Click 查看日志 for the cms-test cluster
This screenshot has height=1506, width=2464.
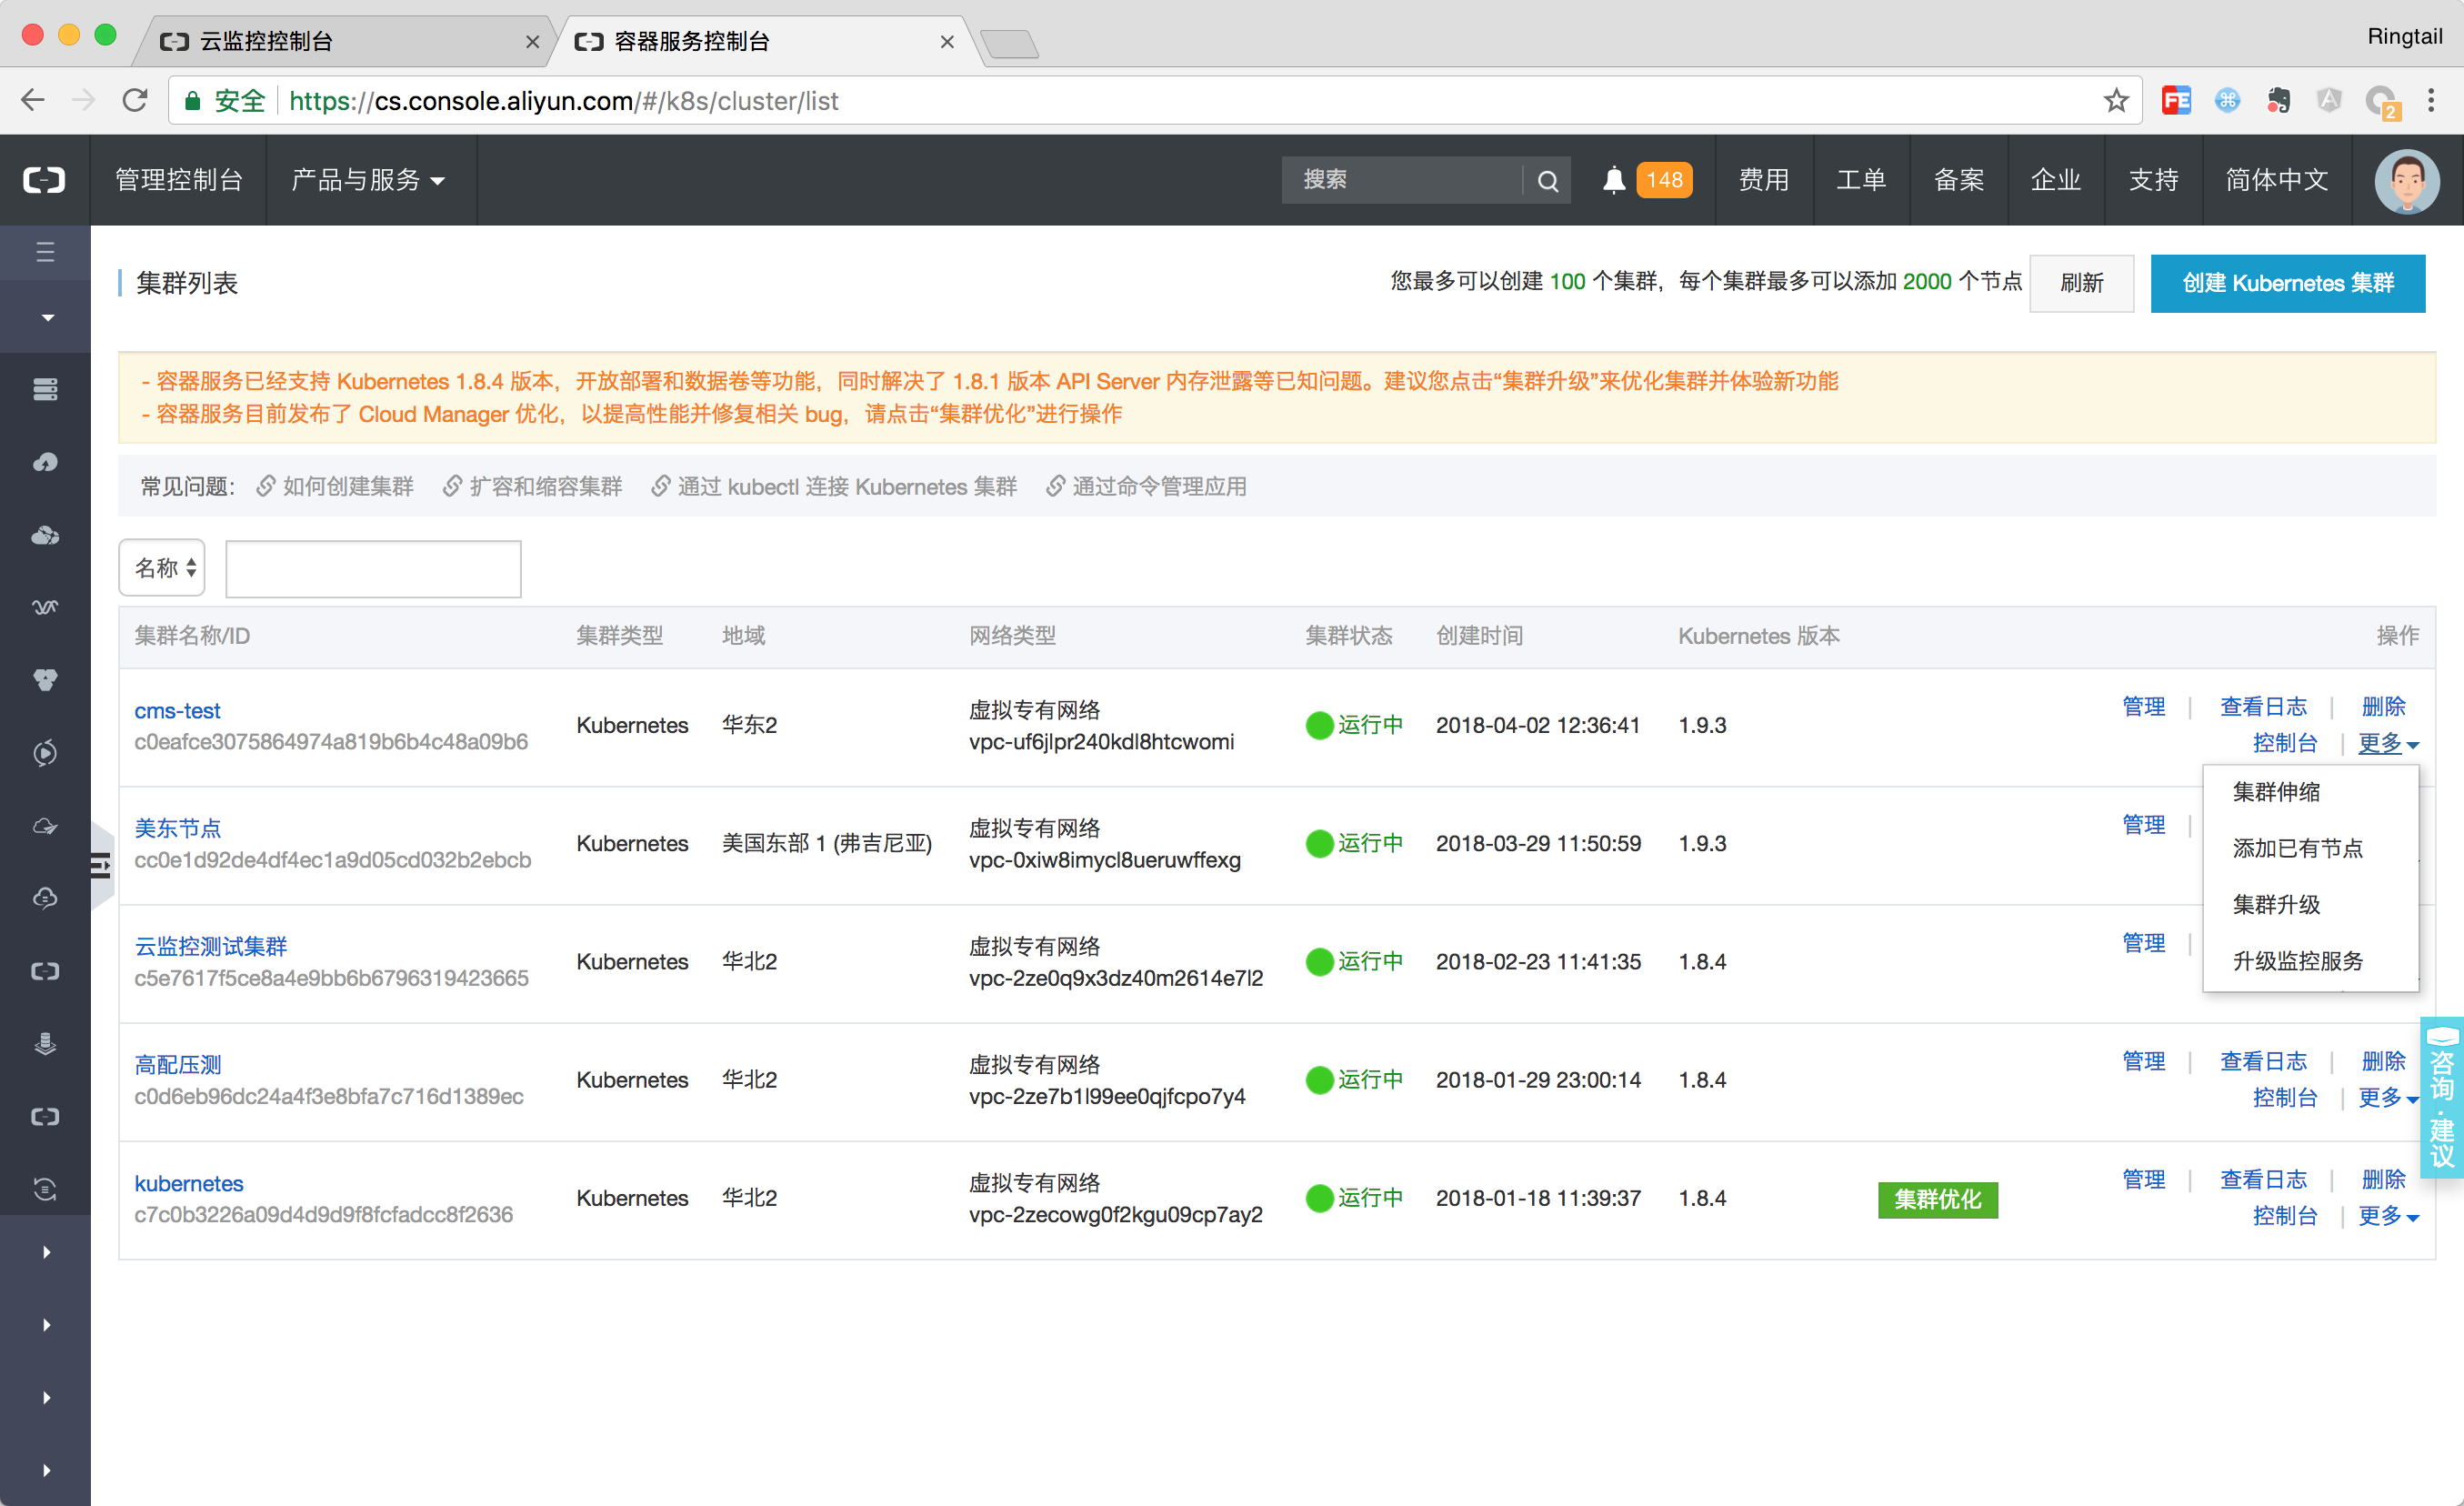pyautogui.click(x=2263, y=707)
